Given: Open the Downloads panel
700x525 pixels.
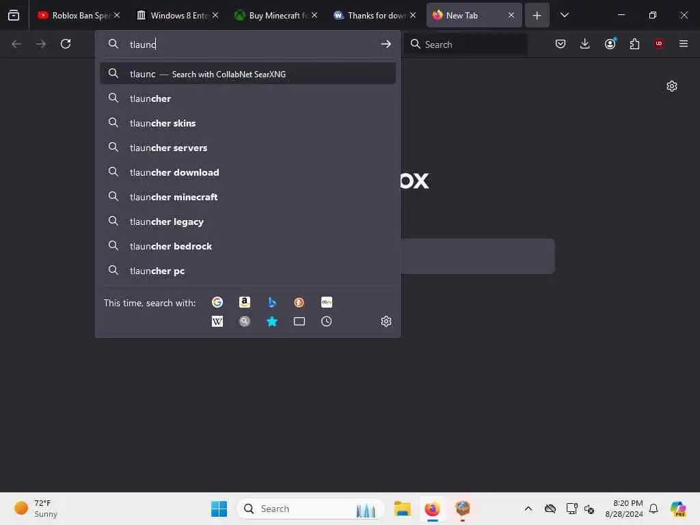Looking at the screenshot, I should coord(585,44).
